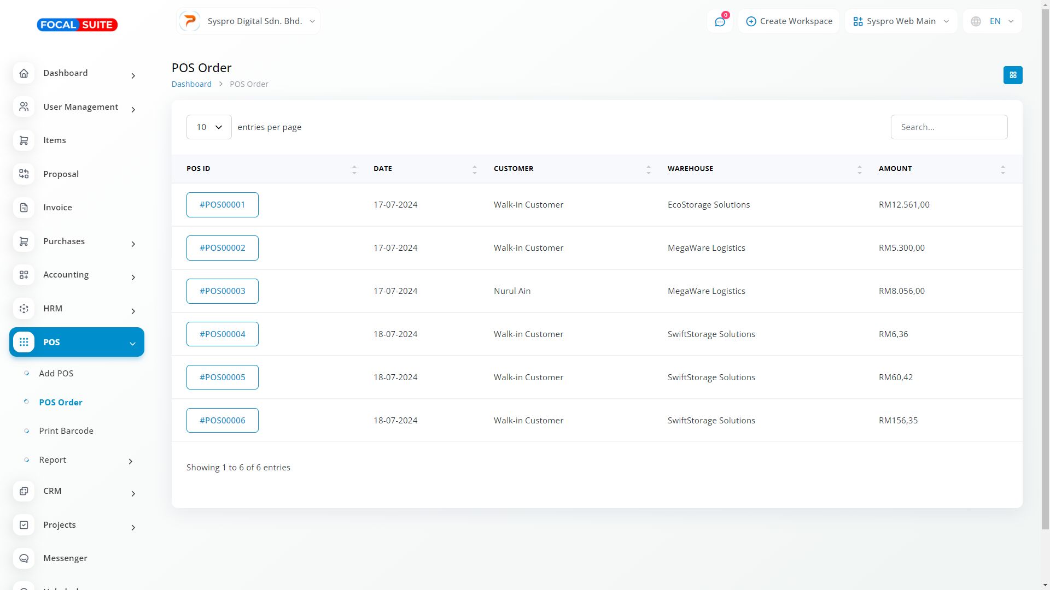Click the FOCAL SUITE logo

coord(77,25)
